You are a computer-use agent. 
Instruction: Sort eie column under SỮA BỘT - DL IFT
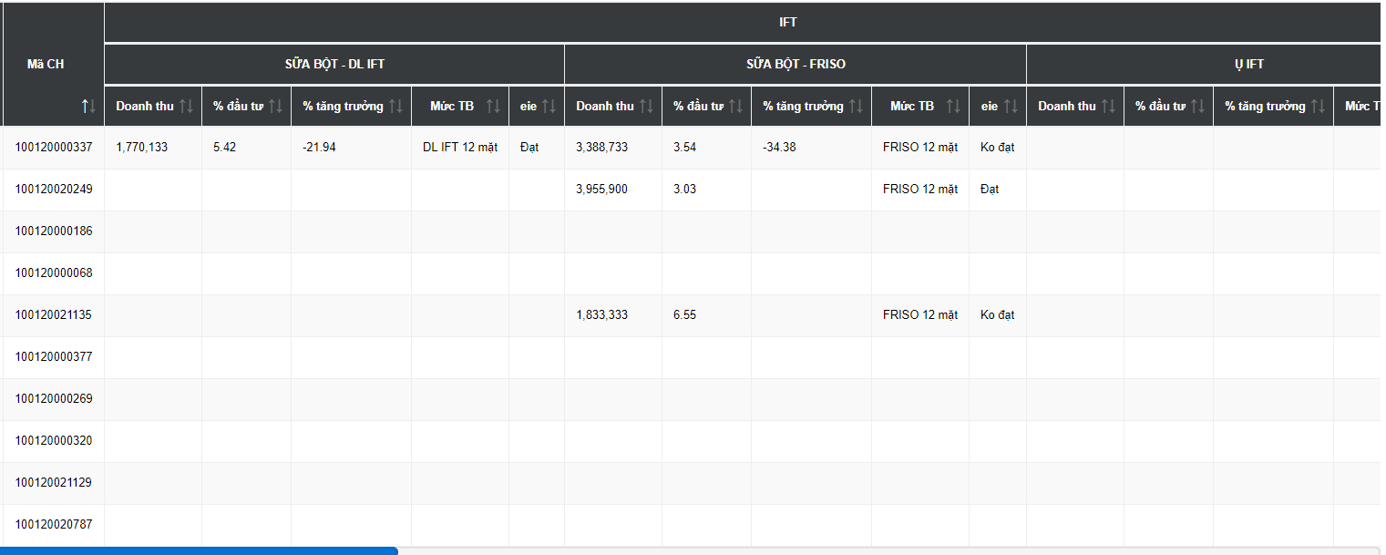pos(549,107)
